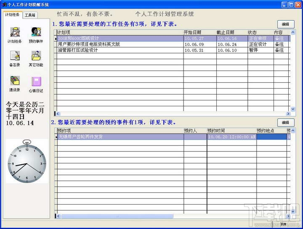Click status cell 暂停

click(x=260, y=50)
